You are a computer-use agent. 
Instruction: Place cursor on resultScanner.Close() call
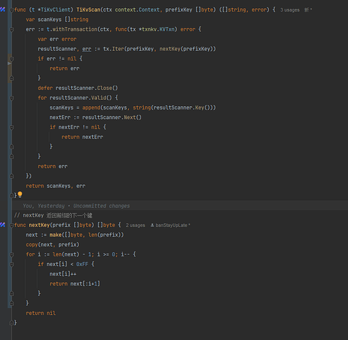pyautogui.click(x=87, y=88)
